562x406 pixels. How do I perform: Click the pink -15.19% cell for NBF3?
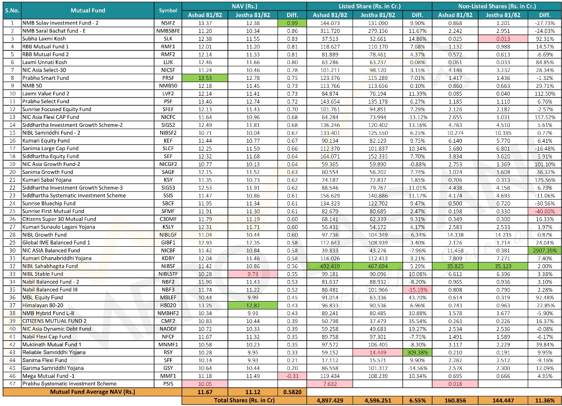click(418, 290)
